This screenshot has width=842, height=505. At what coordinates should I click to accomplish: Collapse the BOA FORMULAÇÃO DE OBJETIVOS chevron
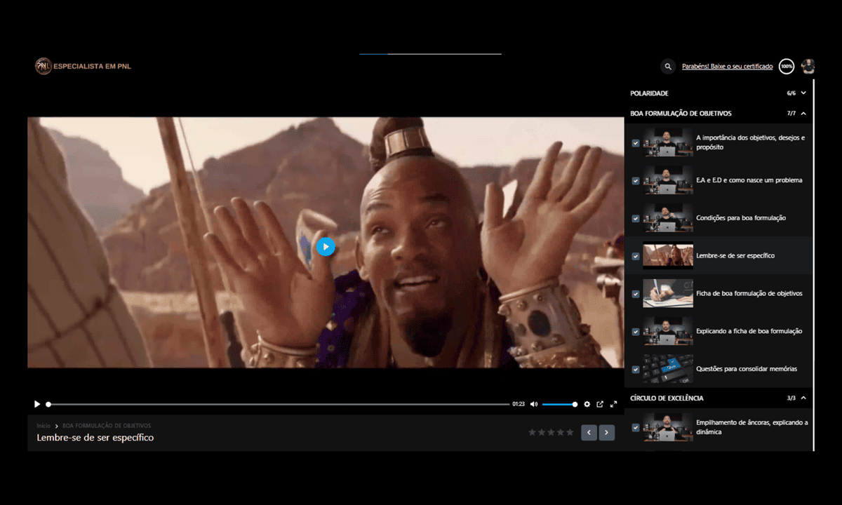(804, 113)
